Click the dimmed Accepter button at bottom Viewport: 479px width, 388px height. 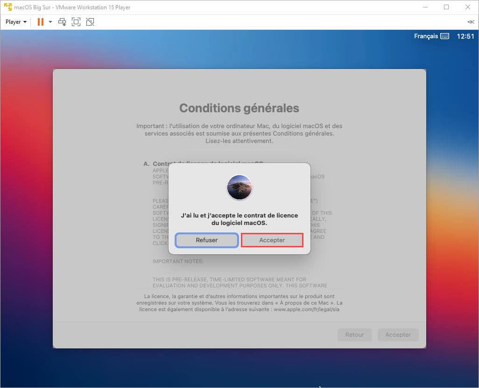click(398, 334)
